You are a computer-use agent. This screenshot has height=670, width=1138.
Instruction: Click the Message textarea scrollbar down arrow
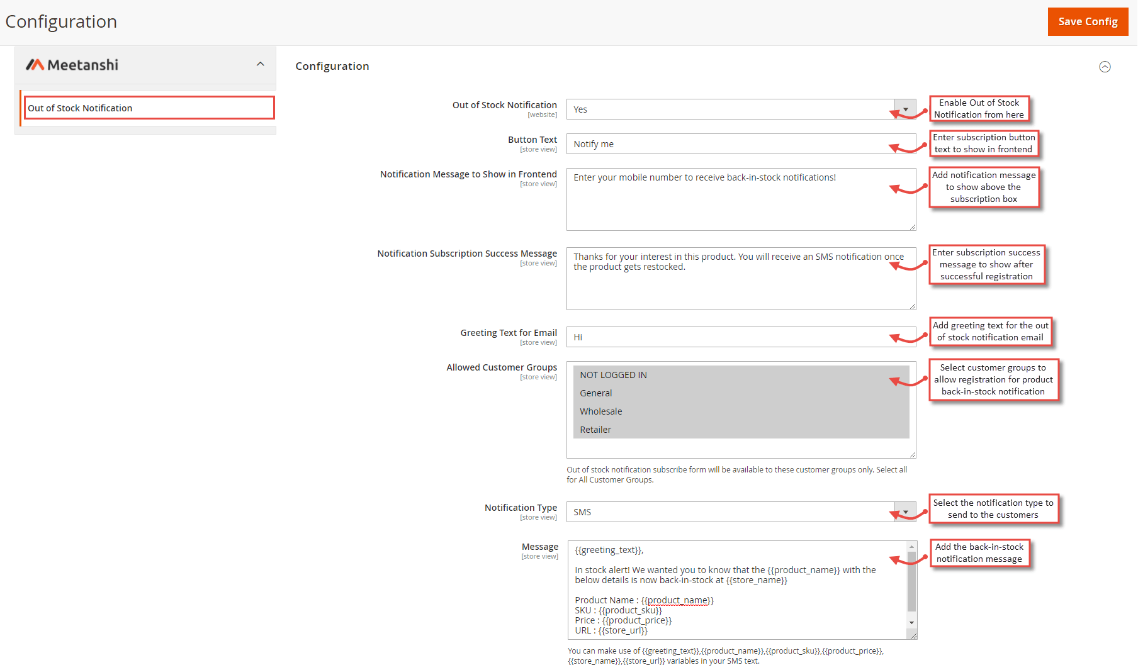tap(911, 622)
